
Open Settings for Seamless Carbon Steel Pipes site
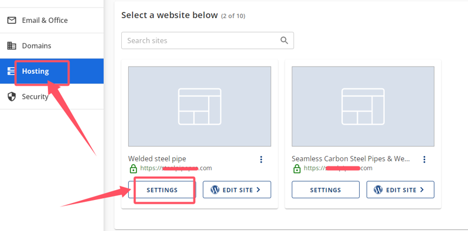(x=326, y=190)
